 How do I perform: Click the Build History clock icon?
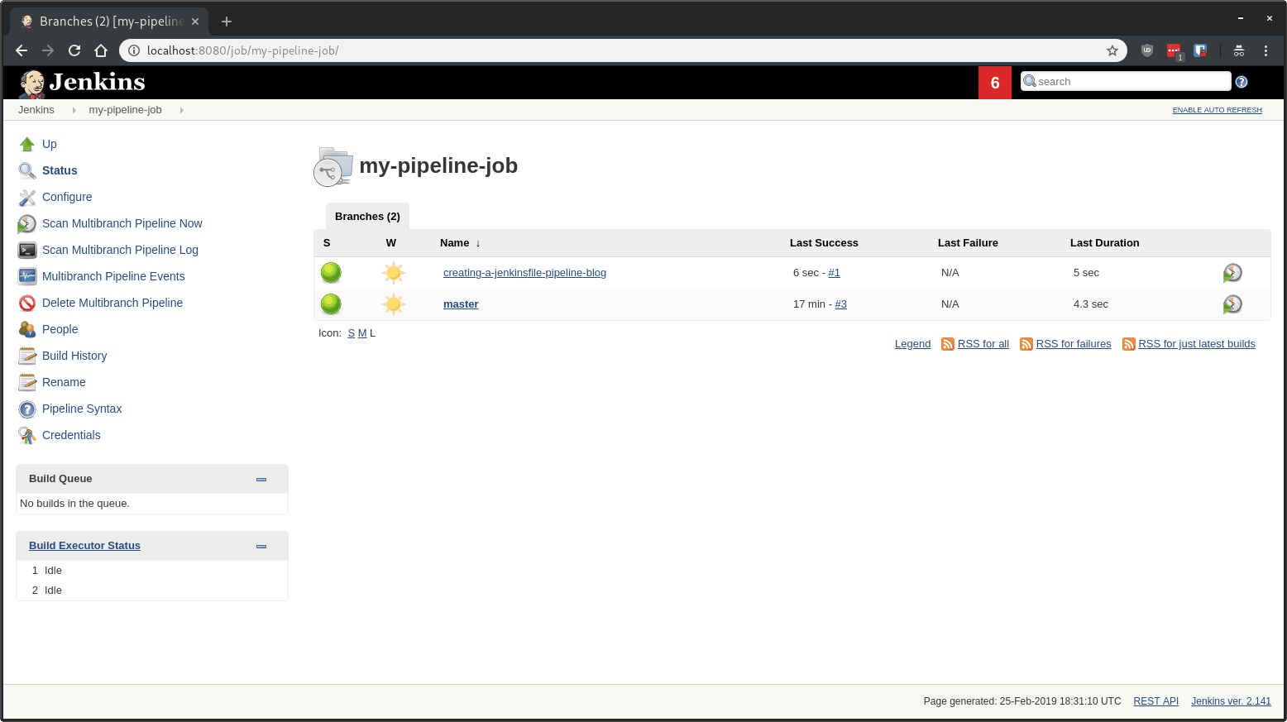[x=26, y=356]
